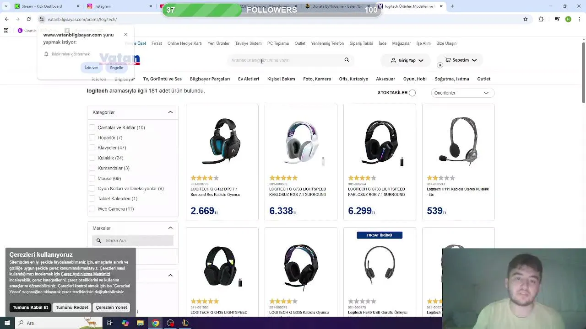The image size is (586, 329).
Task: Bookmark this page with the star icon
Action: point(526,19)
